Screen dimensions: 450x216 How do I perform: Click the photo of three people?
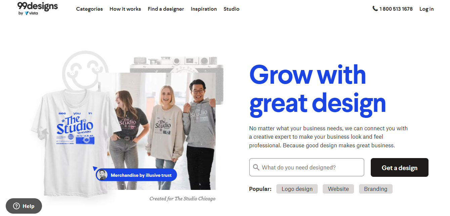click(157, 131)
